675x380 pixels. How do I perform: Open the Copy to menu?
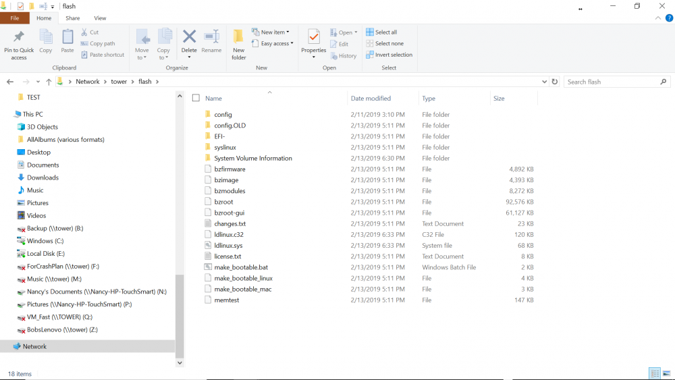(x=163, y=45)
